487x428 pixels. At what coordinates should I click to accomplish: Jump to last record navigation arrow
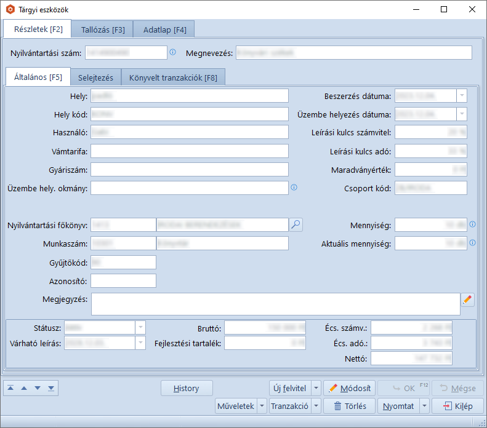coord(50,388)
